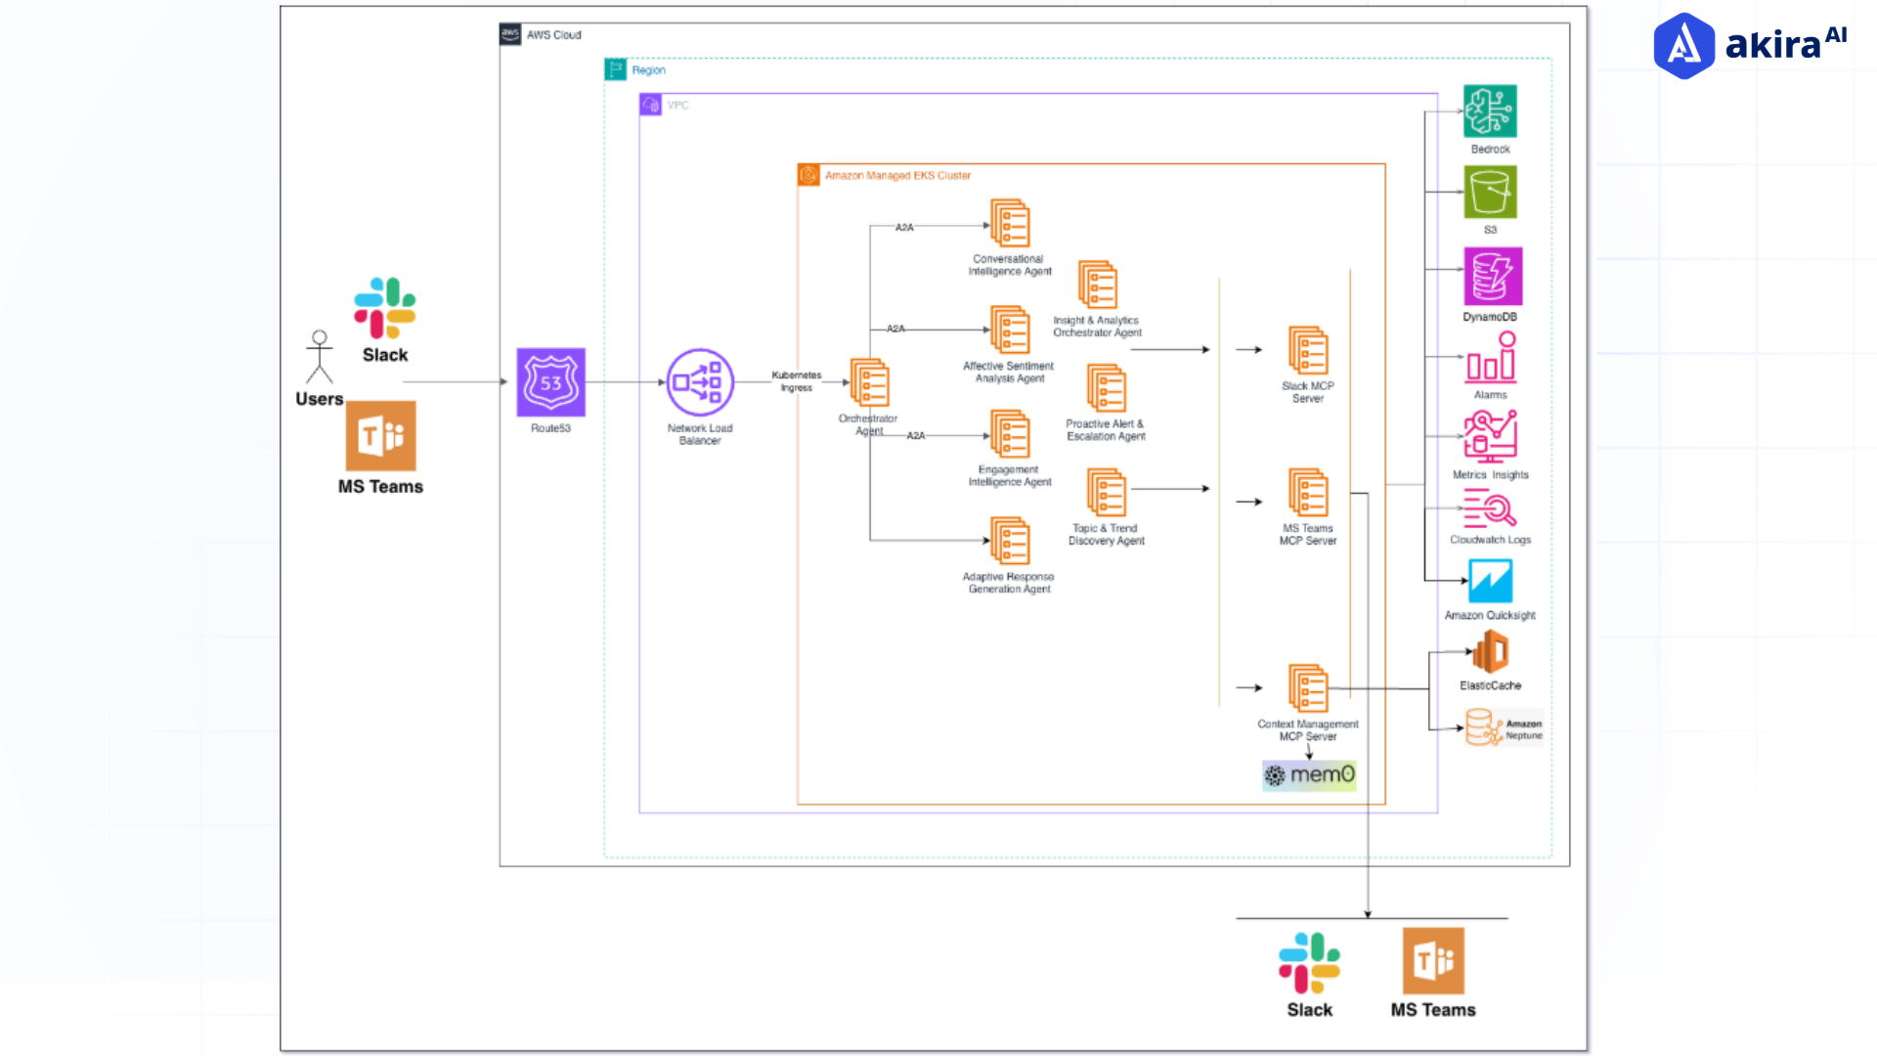Click the Amazon Managed EKS Cluster label

click(896, 176)
